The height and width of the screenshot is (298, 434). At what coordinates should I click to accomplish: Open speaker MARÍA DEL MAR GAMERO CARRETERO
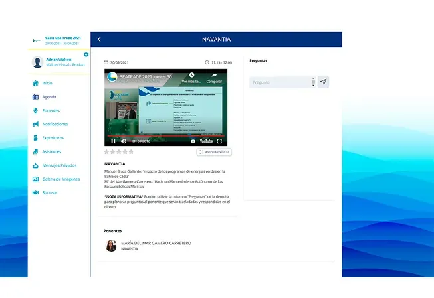156,243
